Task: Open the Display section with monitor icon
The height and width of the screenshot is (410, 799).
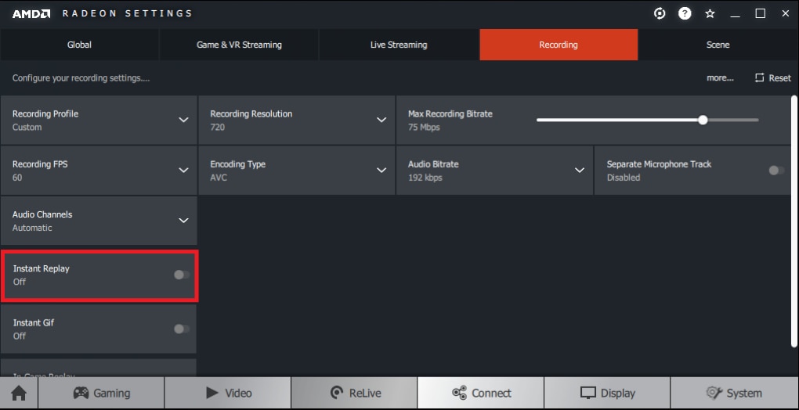Action: 607,394
